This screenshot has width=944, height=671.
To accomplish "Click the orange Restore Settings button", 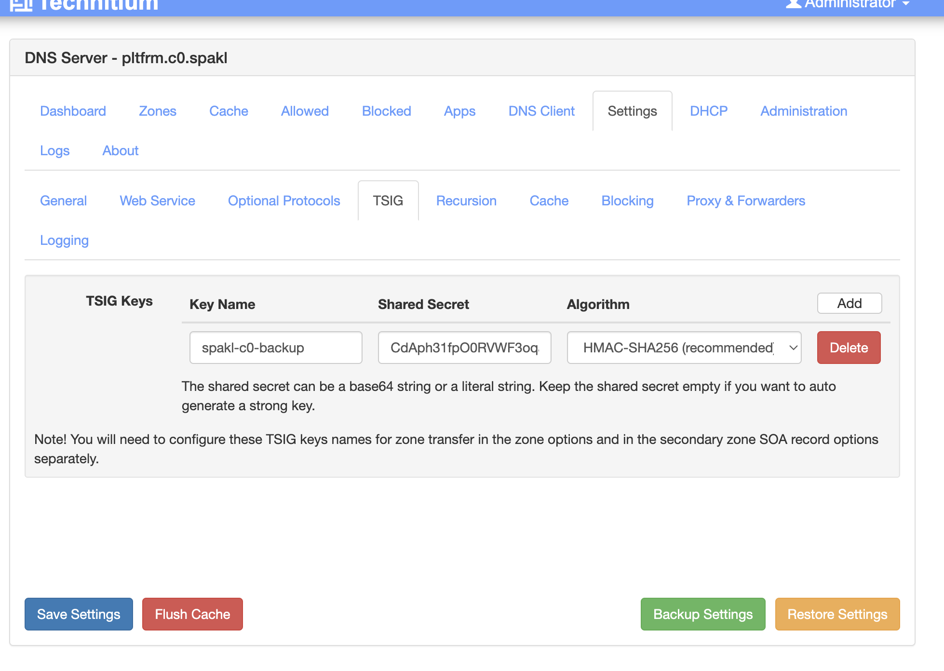I will tap(837, 614).
